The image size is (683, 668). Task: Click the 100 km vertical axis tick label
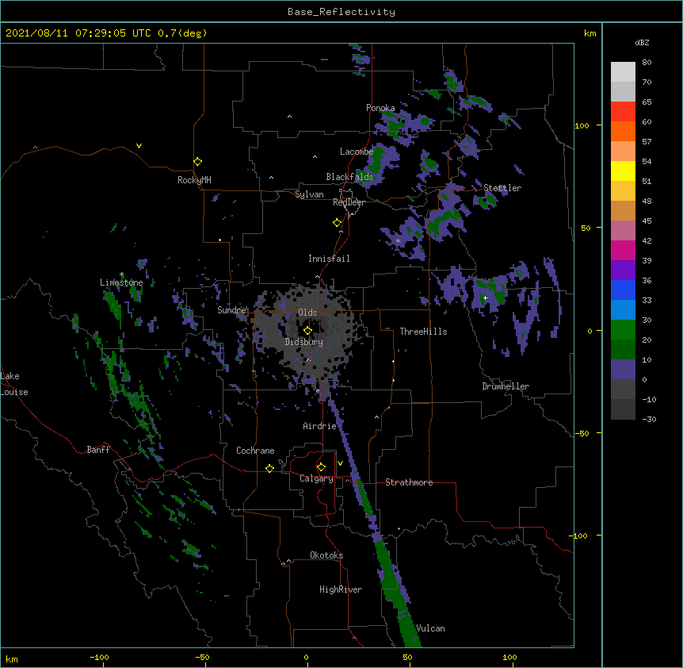582,125
